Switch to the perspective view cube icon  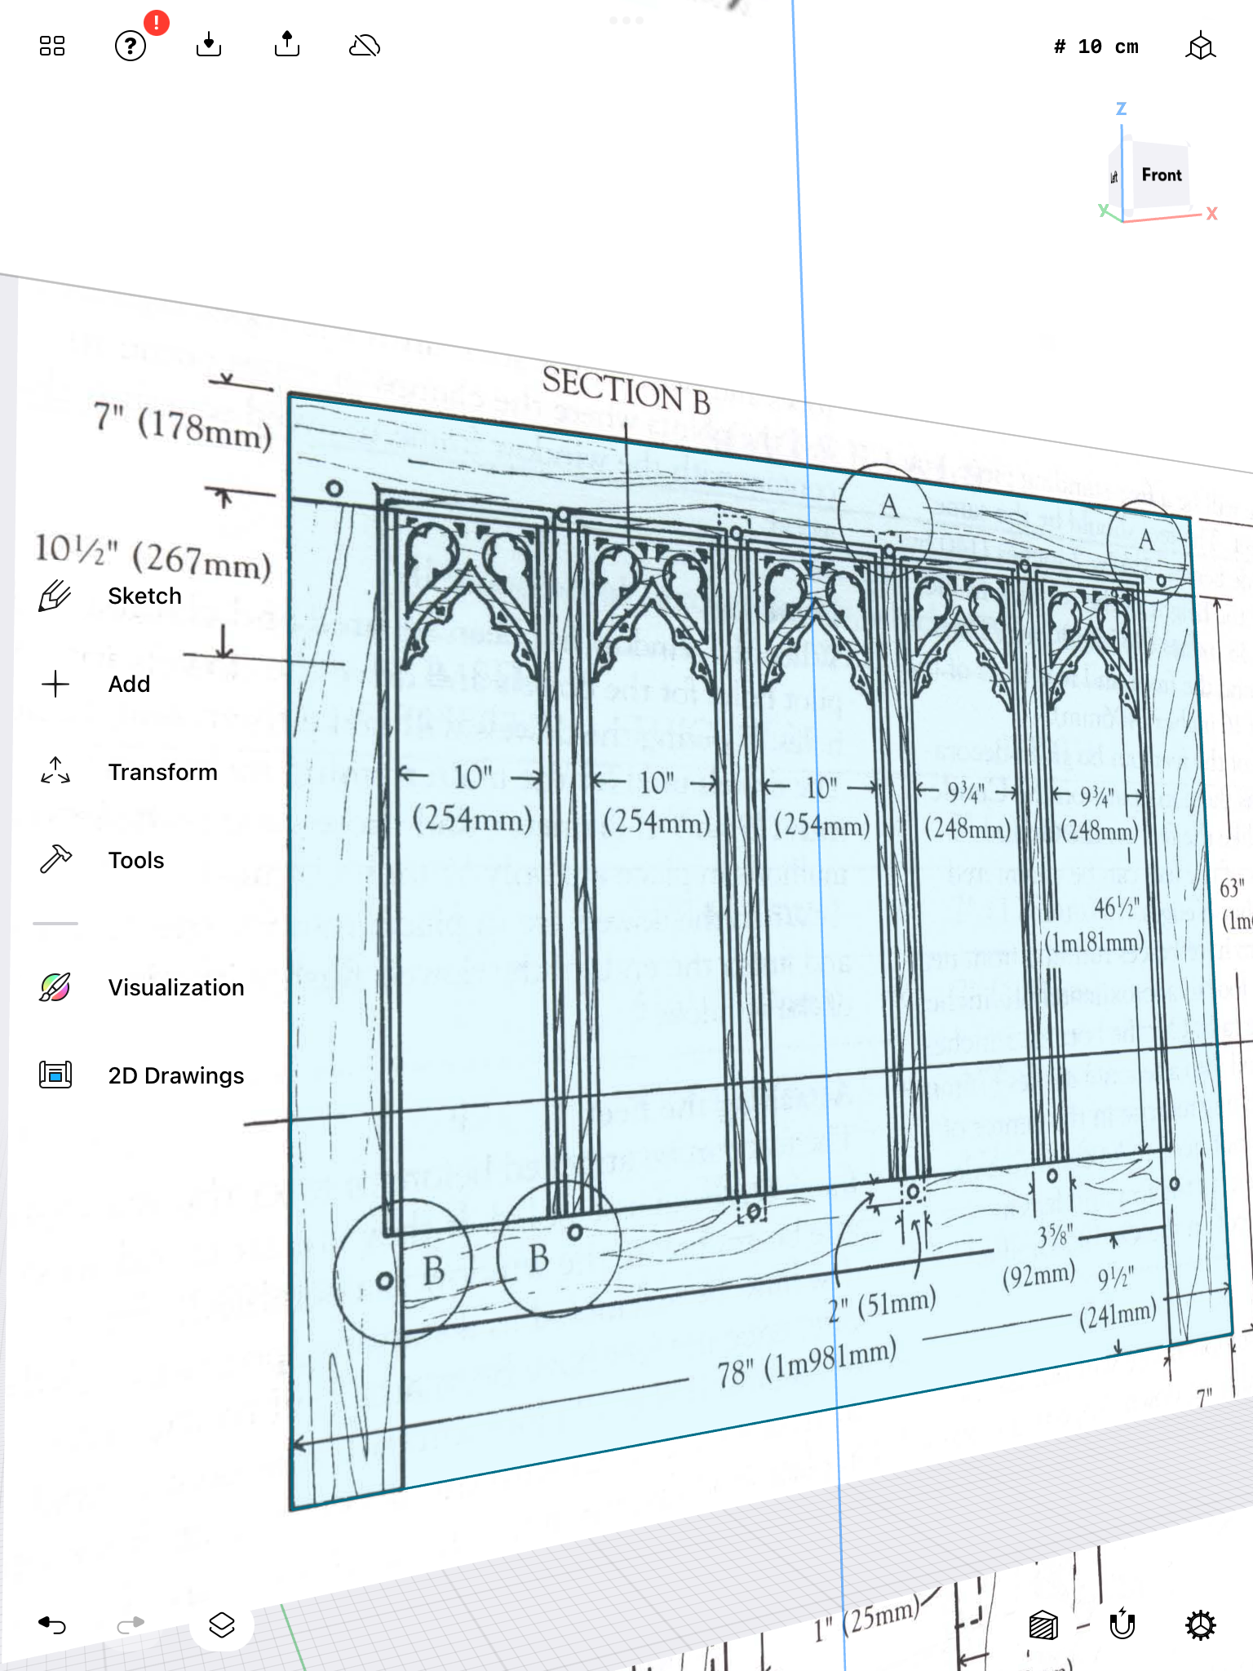click(x=1201, y=47)
